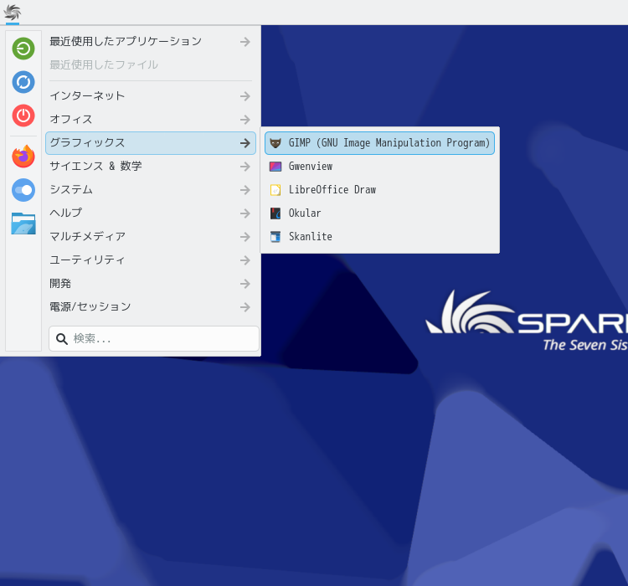Expand arrow beside インターネット
Screen dimensions: 628x586
coord(245,96)
